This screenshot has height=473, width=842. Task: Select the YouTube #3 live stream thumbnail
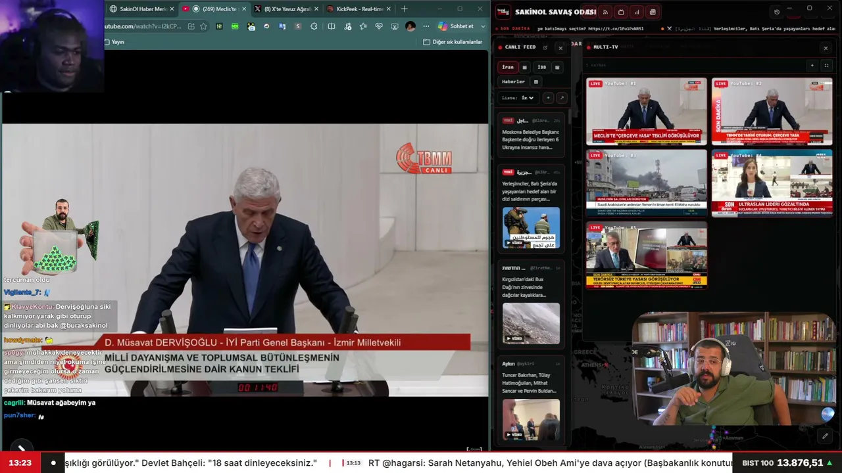(x=646, y=183)
